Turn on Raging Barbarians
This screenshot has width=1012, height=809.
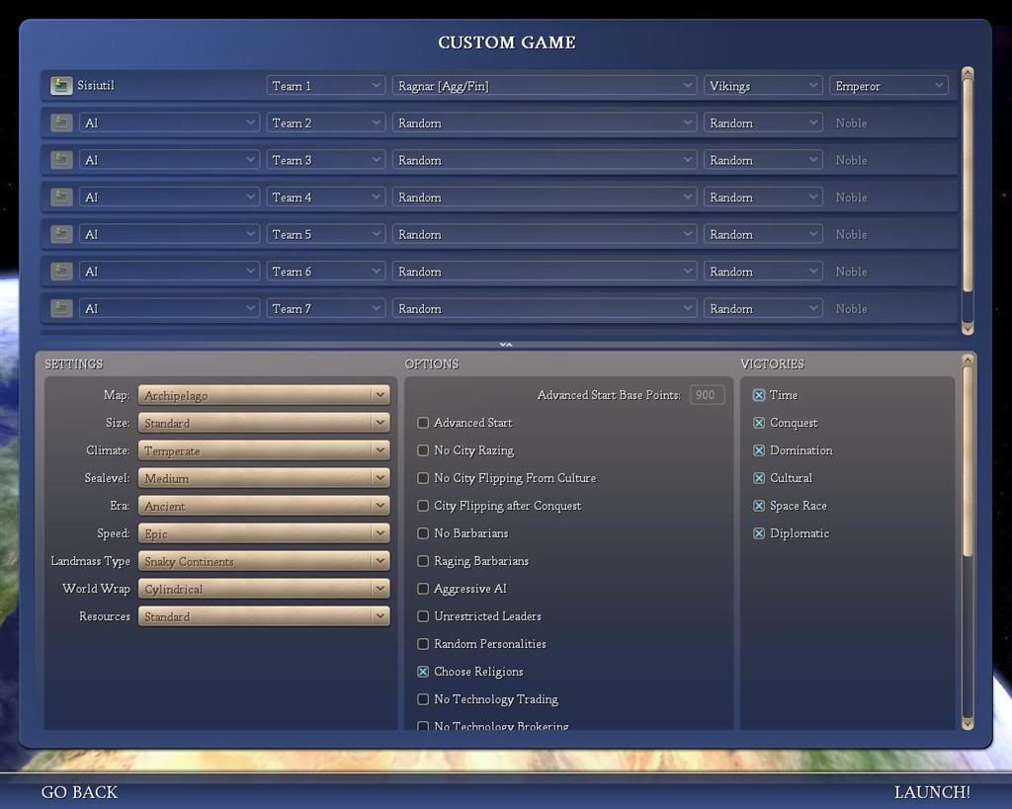(x=423, y=561)
